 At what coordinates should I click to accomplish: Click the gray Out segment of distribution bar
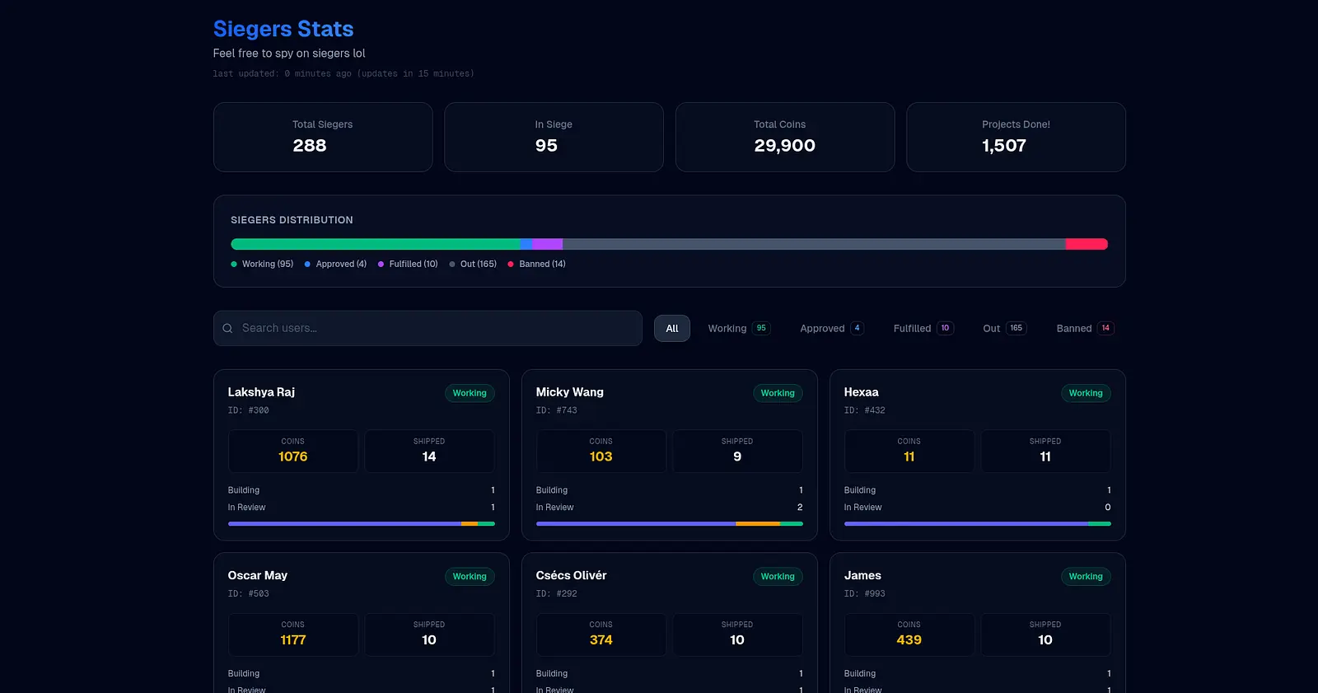pos(814,244)
